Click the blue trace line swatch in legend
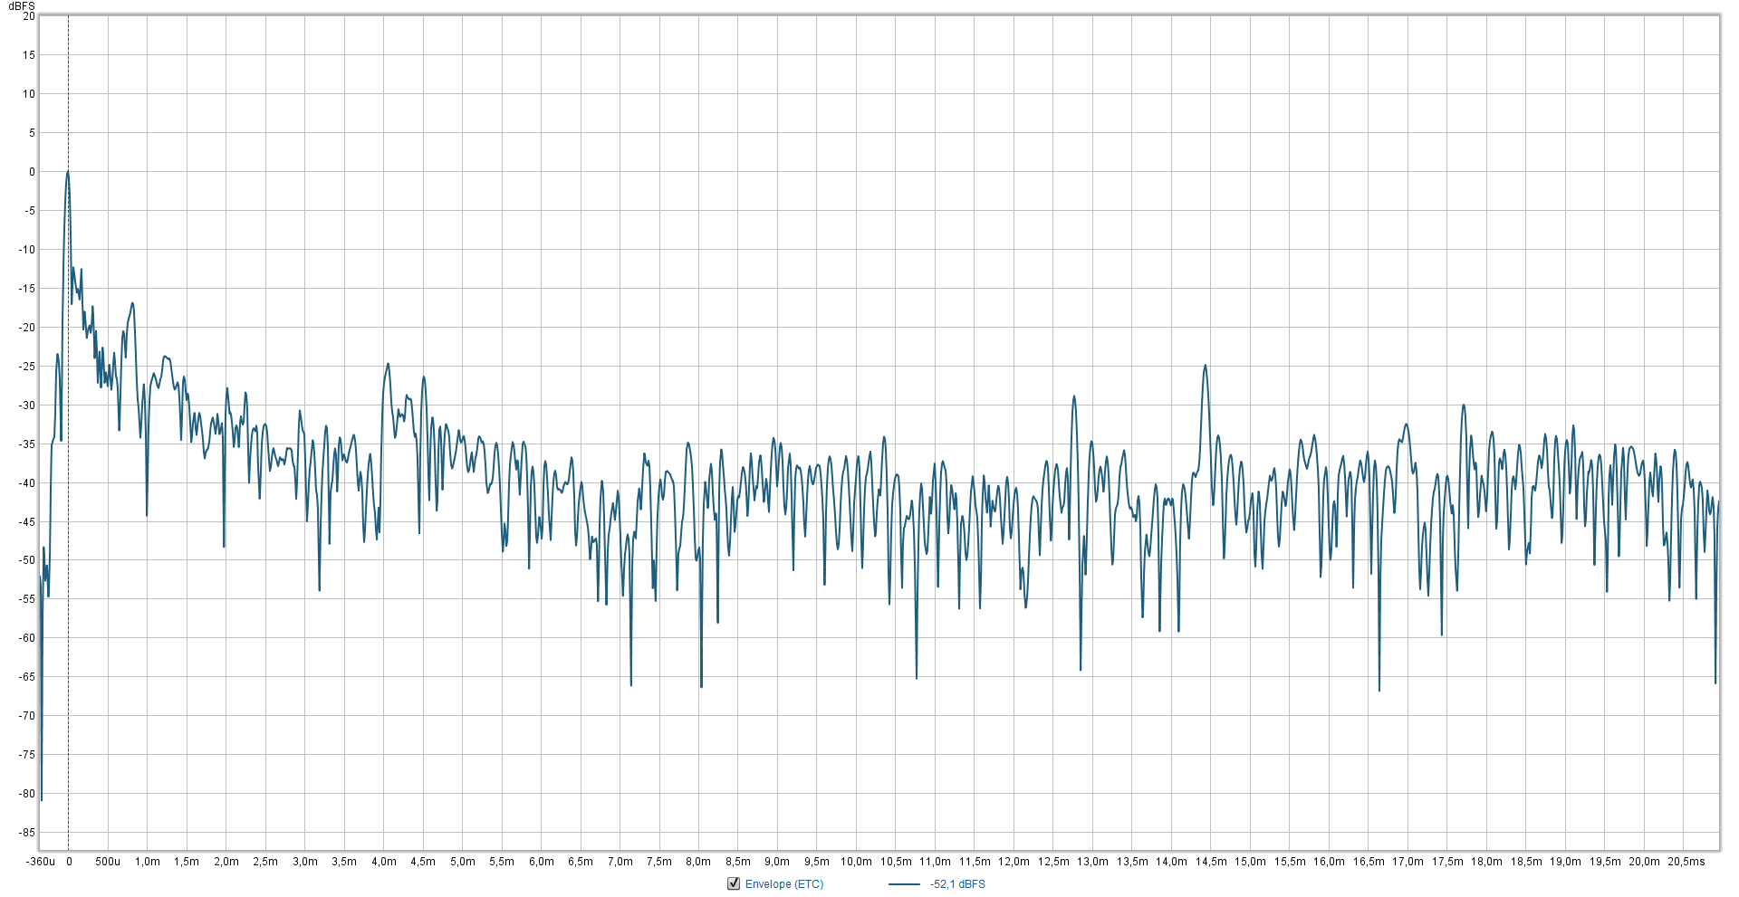The width and height of the screenshot is (1739, 897). point(904,884)
